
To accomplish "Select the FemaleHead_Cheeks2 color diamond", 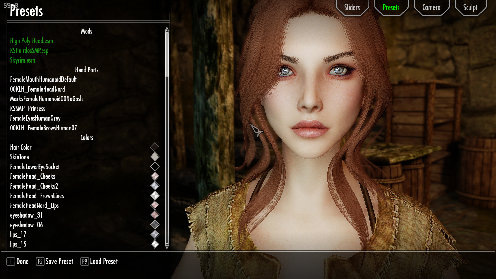I will click(x=155, y=186).
